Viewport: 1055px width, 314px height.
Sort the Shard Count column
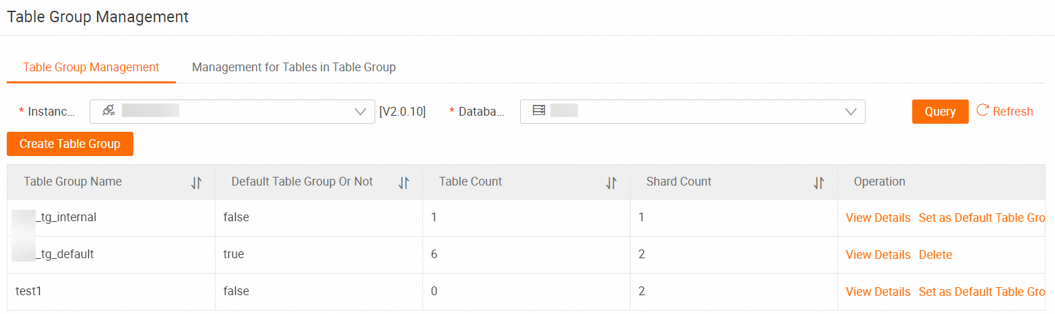point(819,182)
